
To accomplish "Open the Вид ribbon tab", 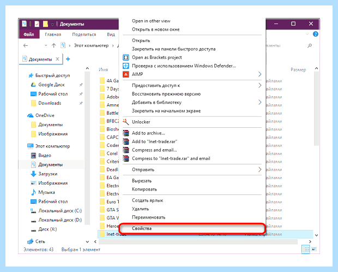I will click(111, 34).
